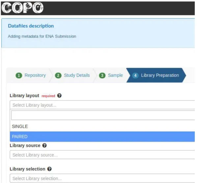
Task: Click the green step 1 circle badge
Action: pyautogui.click(x=19, y=75)
